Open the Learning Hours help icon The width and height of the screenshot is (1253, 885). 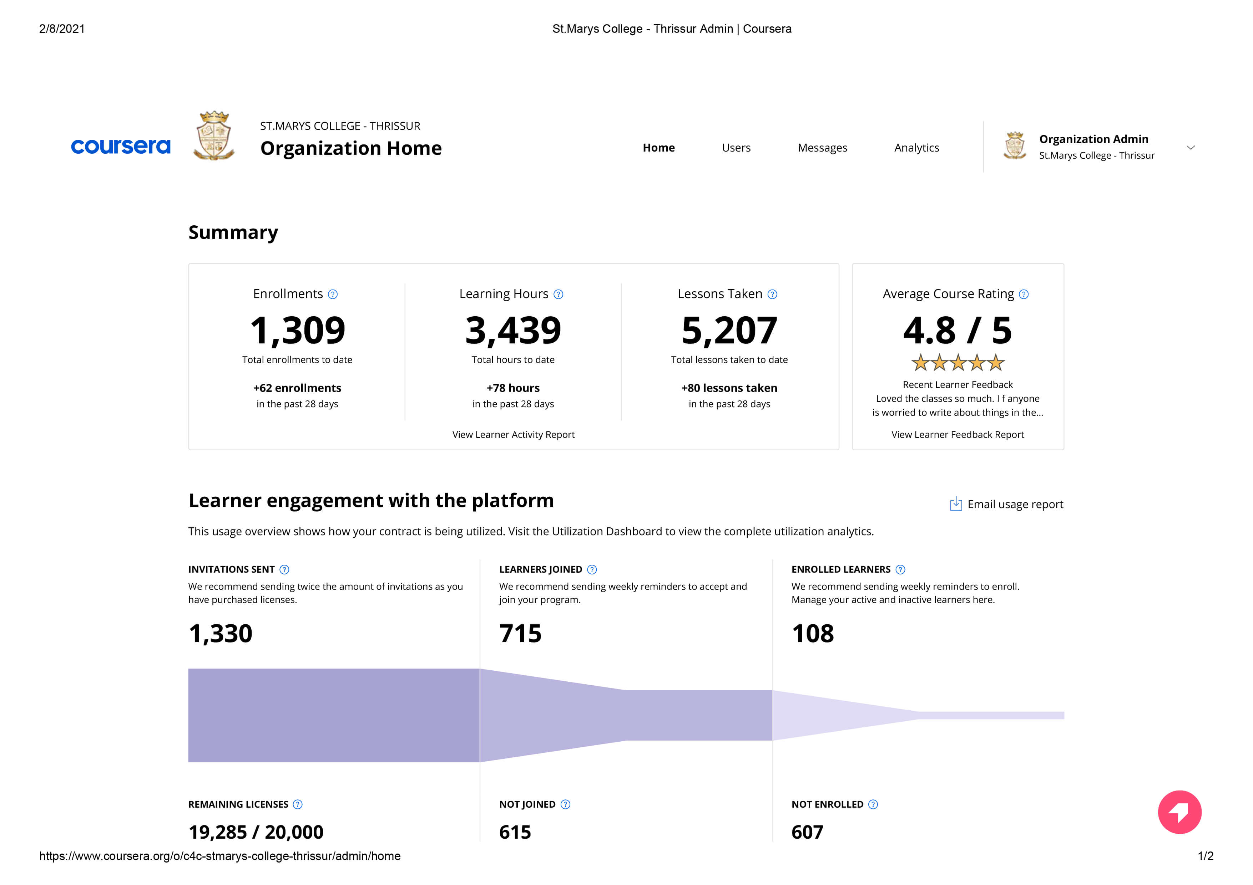pos(558,295)
